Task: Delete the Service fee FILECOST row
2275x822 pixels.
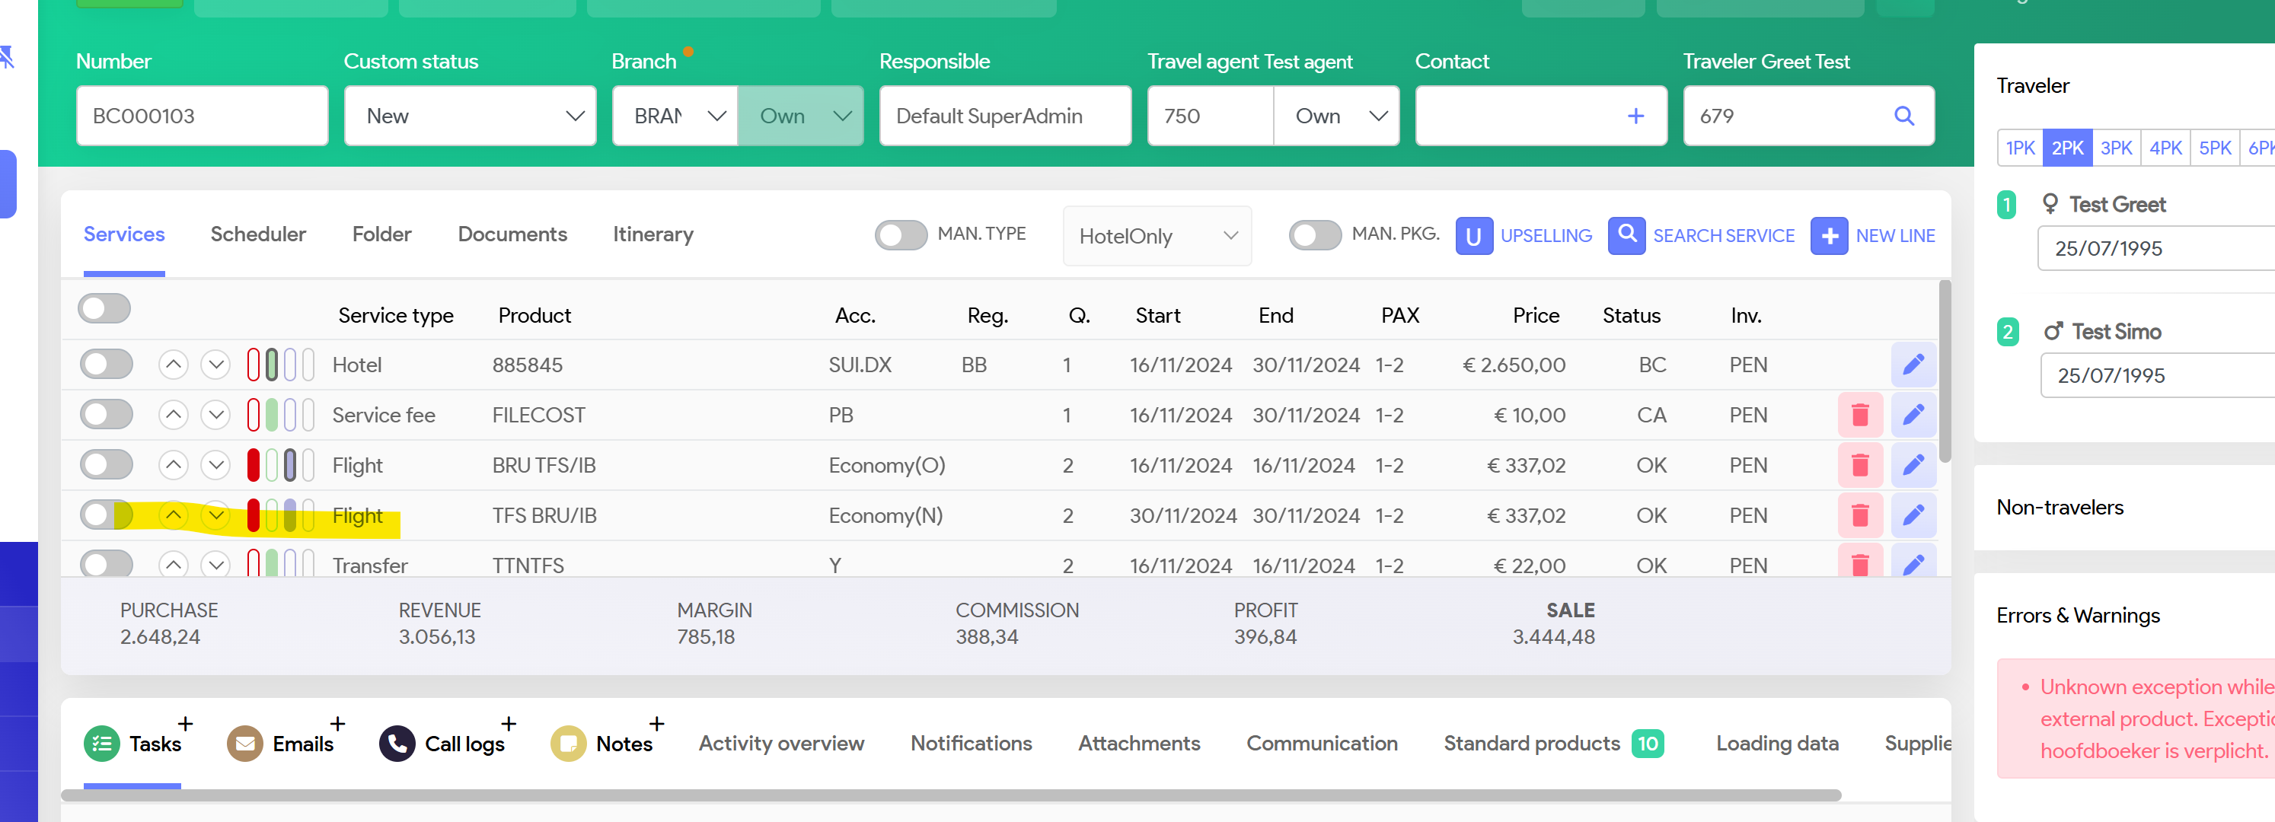Action: click(x=1859, y=415)
